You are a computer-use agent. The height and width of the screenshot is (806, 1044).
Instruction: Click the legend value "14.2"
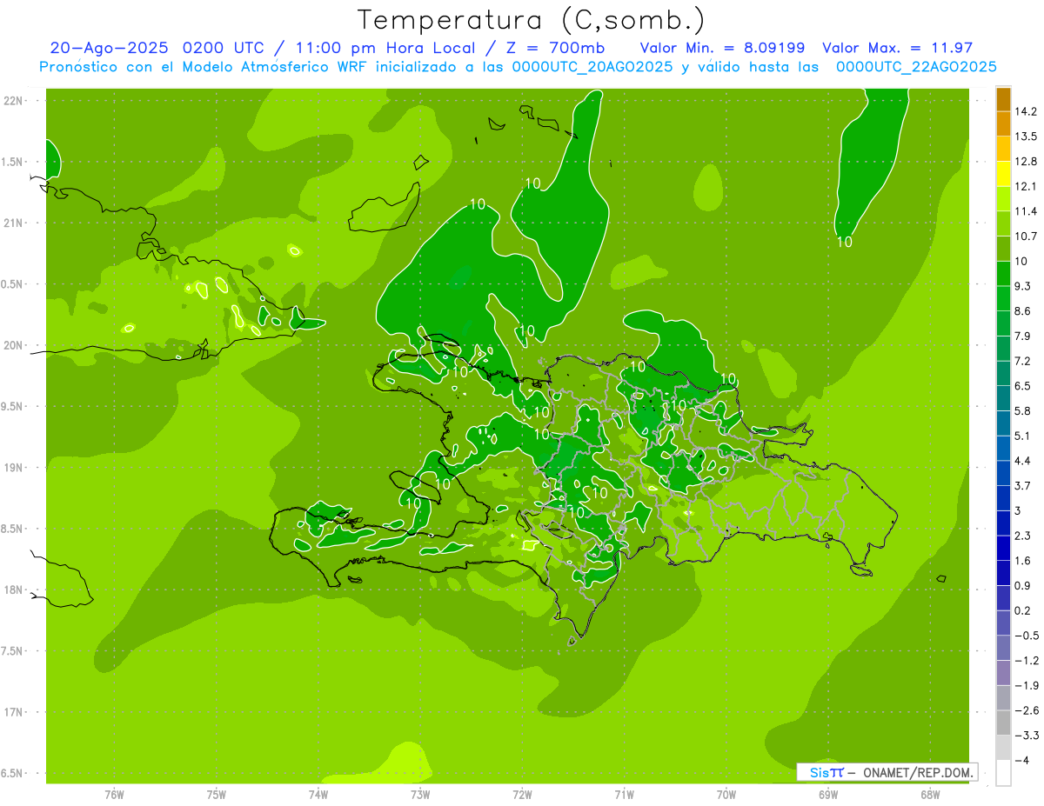pos(1025,111)
